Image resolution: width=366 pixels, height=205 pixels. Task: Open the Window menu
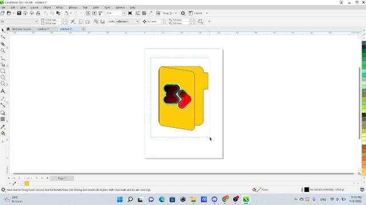(120, 7)
